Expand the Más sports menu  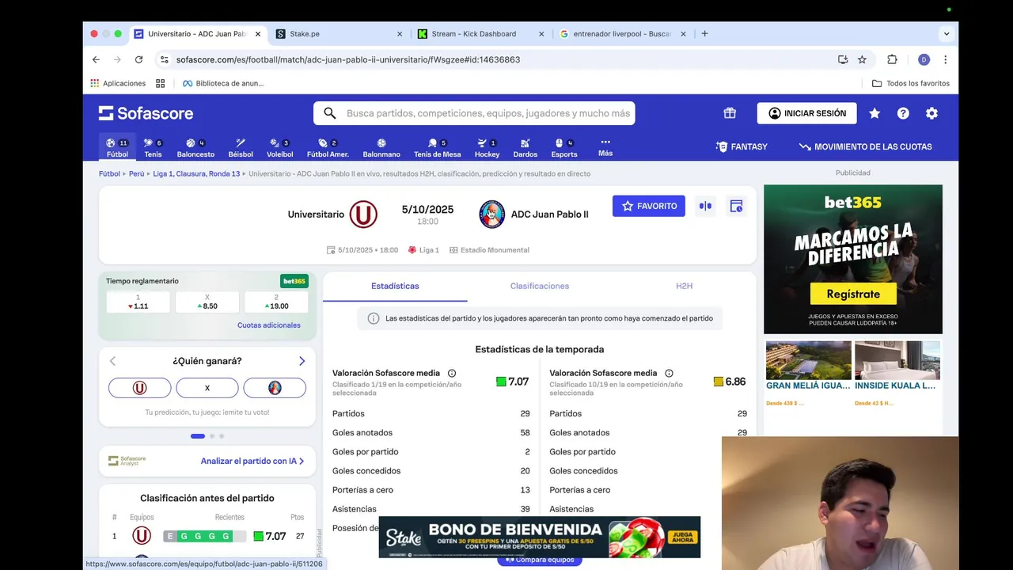pos(605,147)
